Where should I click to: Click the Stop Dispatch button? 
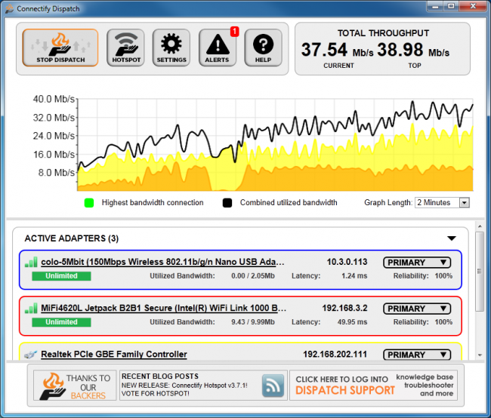(x=60, y=48)
